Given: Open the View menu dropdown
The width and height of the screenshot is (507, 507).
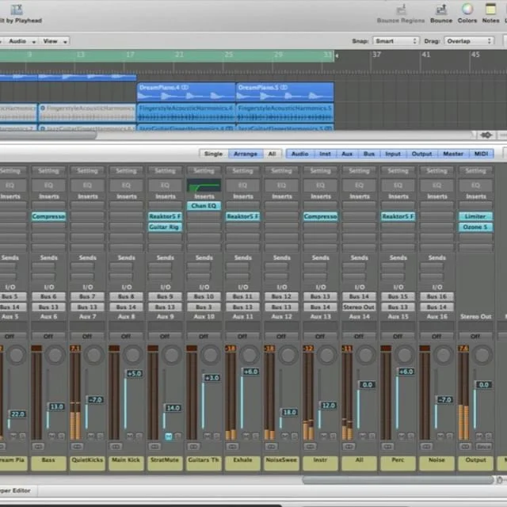Looking at the screenshot, I should 54,40.
